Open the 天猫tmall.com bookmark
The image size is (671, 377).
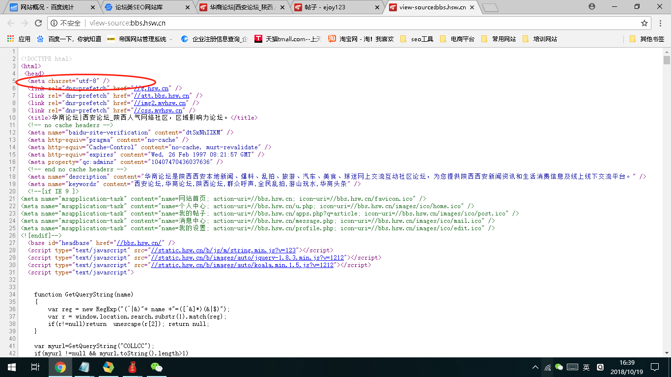[287, 39]
